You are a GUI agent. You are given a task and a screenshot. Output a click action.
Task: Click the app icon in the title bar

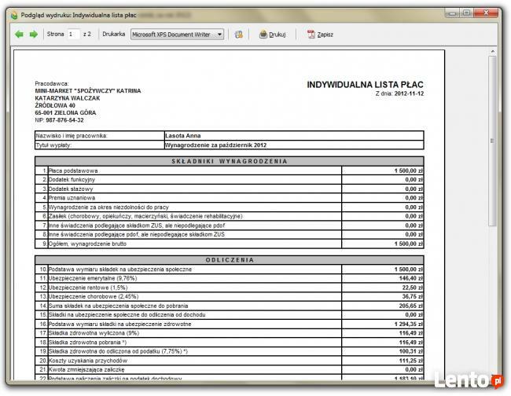click(10, 14)
